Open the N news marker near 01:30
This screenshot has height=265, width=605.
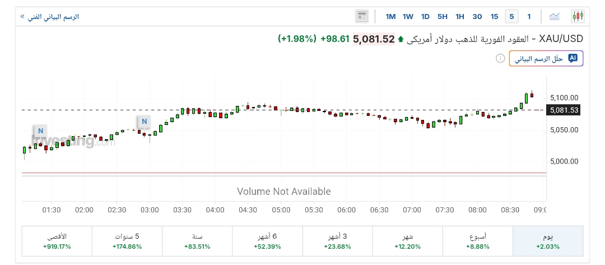click(40, 131)
